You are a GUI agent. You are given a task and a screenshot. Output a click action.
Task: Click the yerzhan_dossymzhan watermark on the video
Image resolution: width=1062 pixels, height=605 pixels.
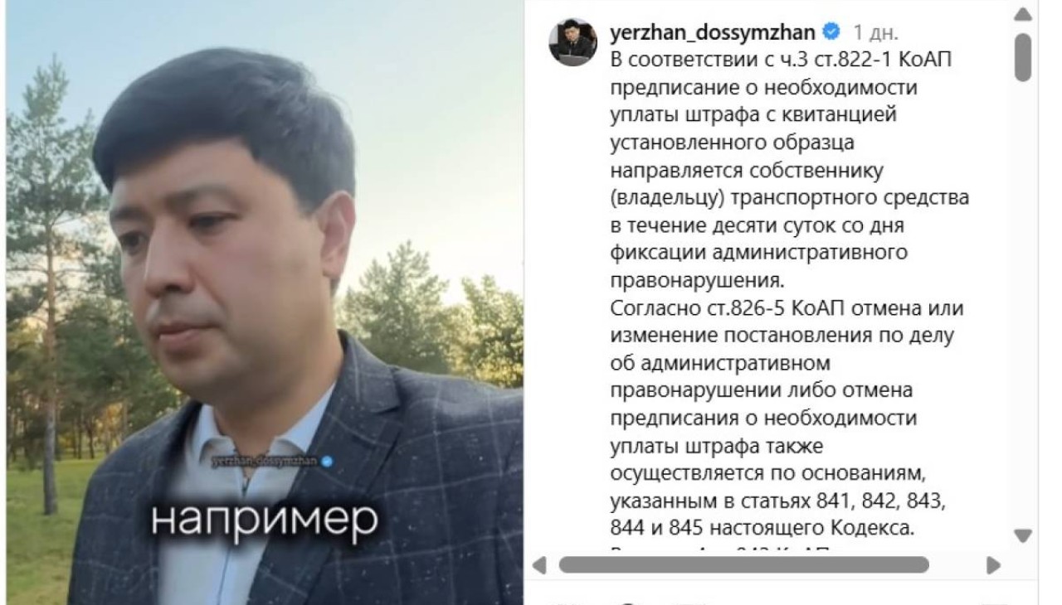point(265,462)
